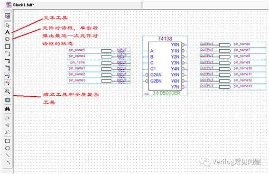This screenshot has width=269, height=174.
Task: Click port G1 on the decoder
Action: 153,69
